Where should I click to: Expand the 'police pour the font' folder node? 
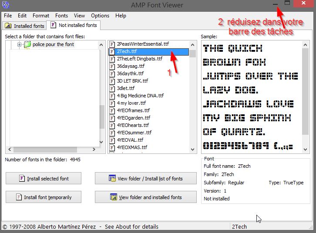(x=20, y=44)
